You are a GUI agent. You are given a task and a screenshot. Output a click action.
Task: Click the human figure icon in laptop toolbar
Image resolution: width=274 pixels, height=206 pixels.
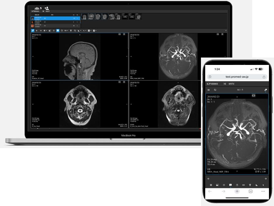click(71, 31)
